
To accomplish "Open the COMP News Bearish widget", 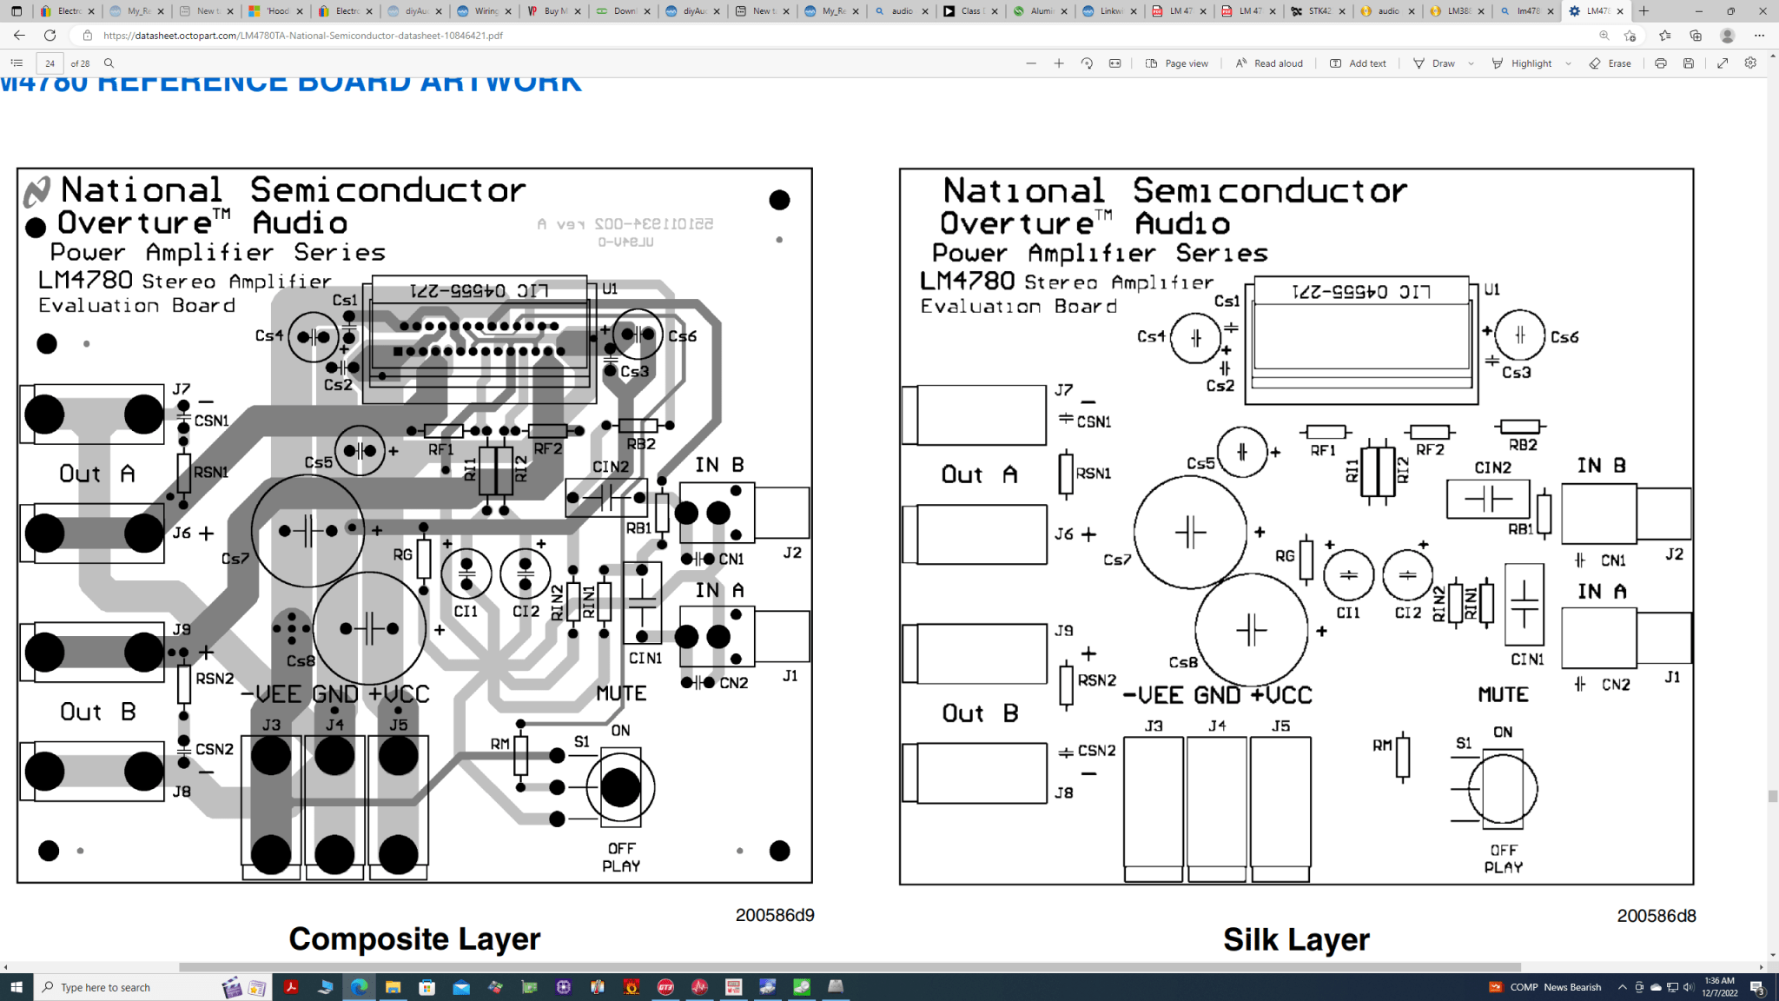I will tap(1545, 987).
